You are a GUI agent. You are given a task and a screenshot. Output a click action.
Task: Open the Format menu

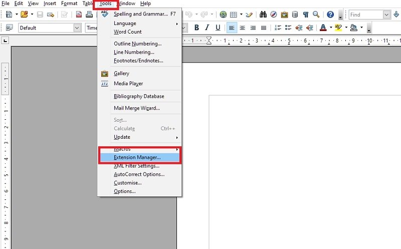tap(69, 4)
